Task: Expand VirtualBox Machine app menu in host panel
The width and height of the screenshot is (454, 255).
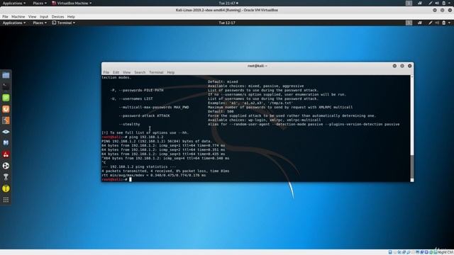Action: pyautogui.click(x=72, y=3)
